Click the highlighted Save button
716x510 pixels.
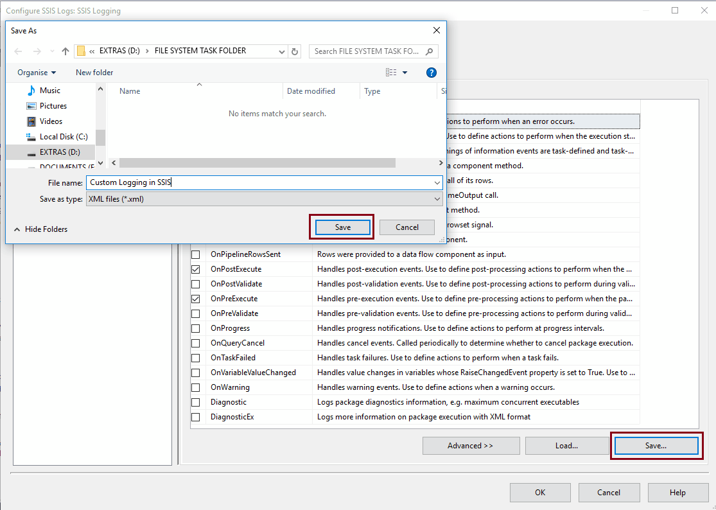[x=341, y=227]
